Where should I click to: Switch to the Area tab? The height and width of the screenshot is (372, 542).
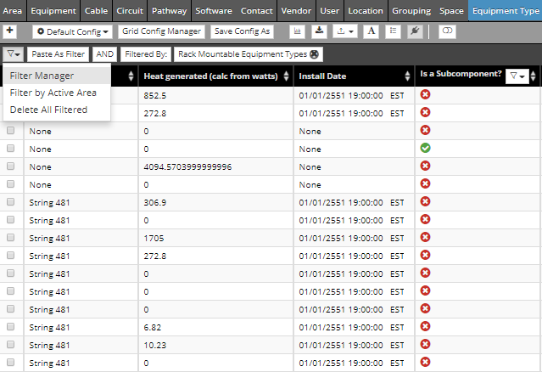[x=13, y=11]
